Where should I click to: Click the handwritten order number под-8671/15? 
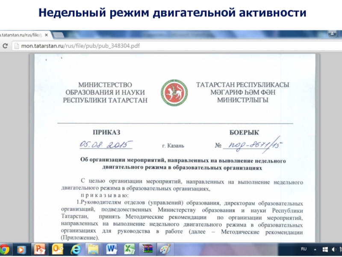[255, 145]
